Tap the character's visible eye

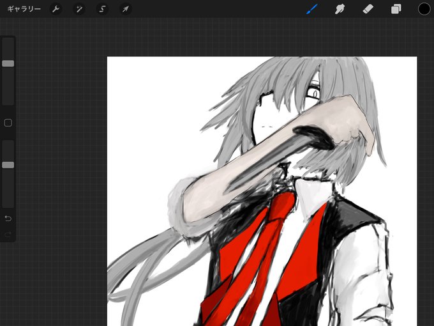coord(315,94)
